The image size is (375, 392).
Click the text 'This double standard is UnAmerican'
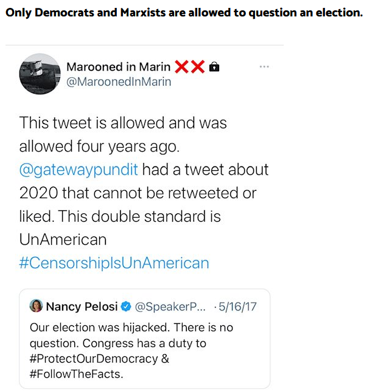tap(120, 228)
